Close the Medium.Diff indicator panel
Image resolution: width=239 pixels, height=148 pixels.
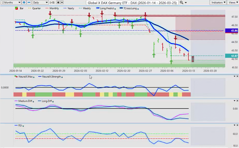tap(237, 101)
